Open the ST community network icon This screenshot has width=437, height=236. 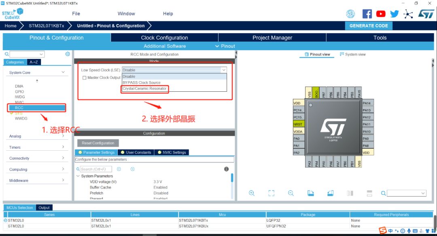pos(408,14)
